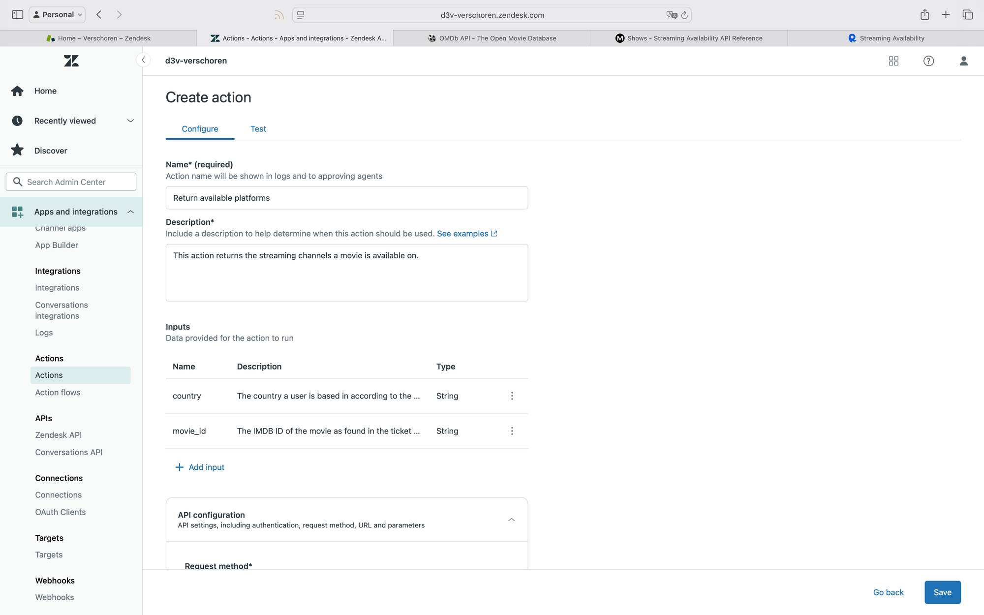Click the reload page icon

coord(684,15)
